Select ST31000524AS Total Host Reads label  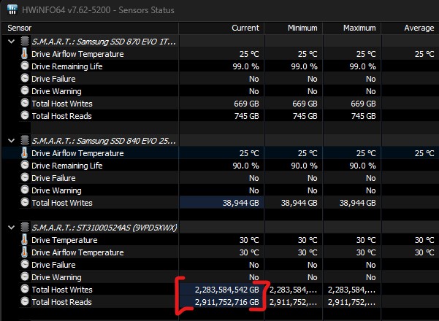(x=61, y=302)
